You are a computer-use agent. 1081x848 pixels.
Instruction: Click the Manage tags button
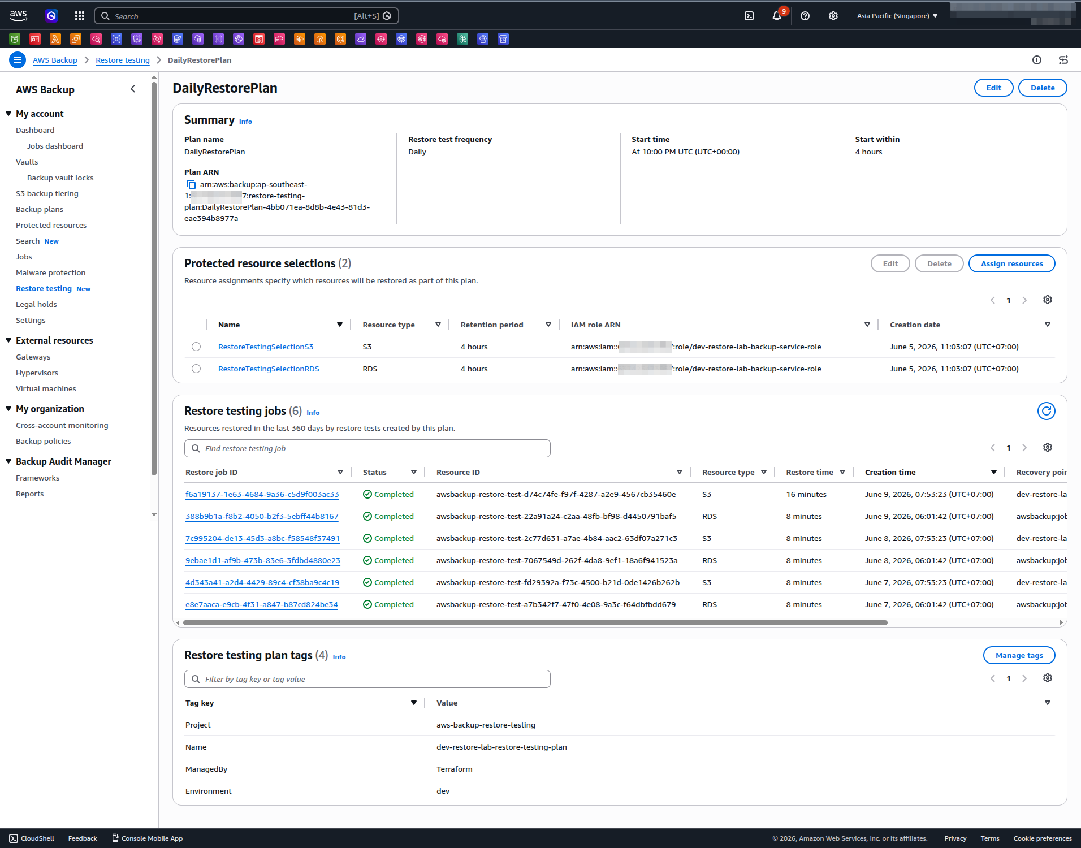tap(1019, 655)
